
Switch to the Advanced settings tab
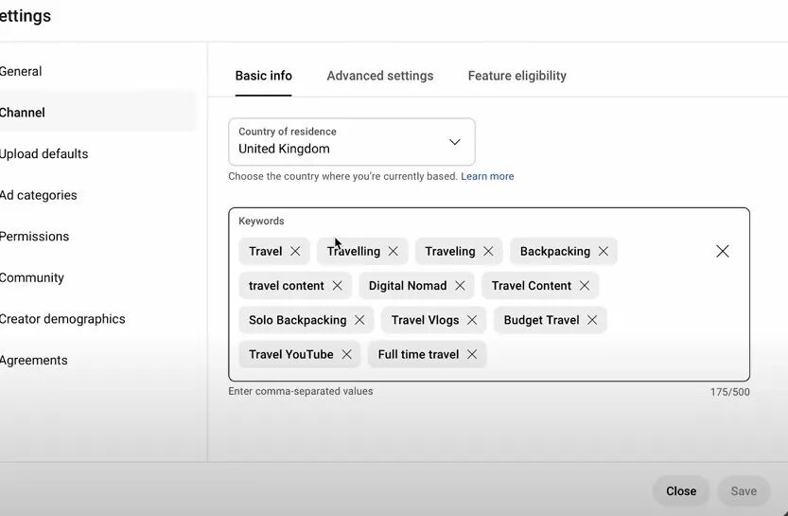[x=380, y=76]
